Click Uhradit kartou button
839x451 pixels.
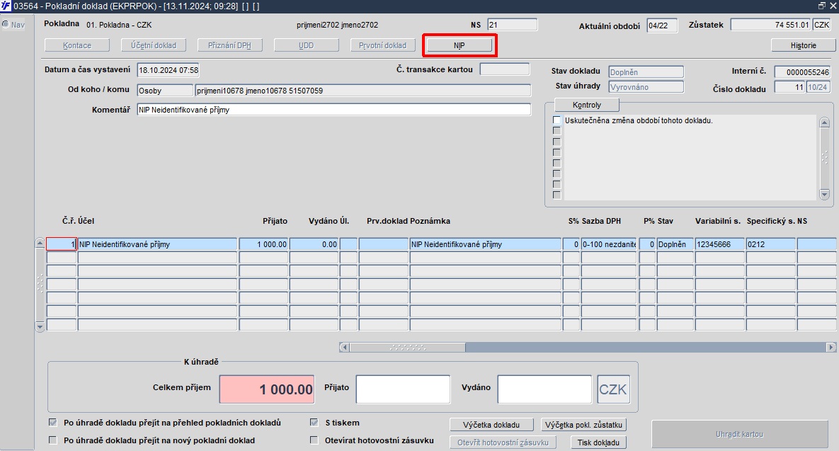coord(739,434)
